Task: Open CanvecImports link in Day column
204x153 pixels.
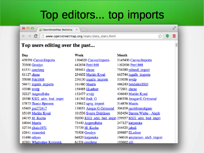Action: (x=44, y=60)
